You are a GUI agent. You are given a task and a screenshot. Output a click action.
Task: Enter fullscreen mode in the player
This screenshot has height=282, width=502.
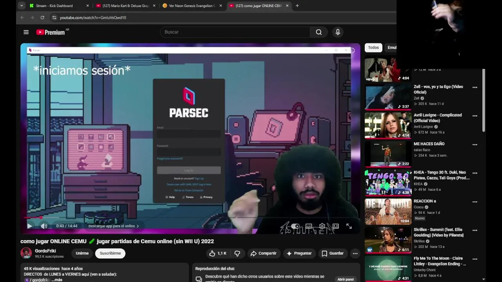point(349,226)
